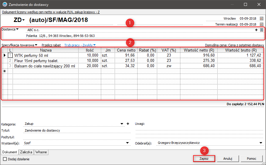The width and height of the screenshot is (266, 165).
Task: Click the Ilość column header
Action: 90,50
